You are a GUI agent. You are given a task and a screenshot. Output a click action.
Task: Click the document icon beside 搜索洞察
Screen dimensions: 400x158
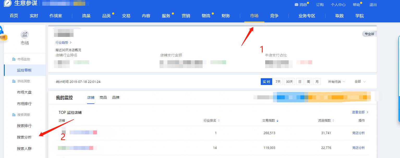tap(14, 115)
